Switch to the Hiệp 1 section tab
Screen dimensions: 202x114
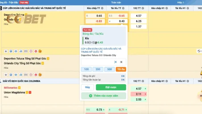[180, 3]
